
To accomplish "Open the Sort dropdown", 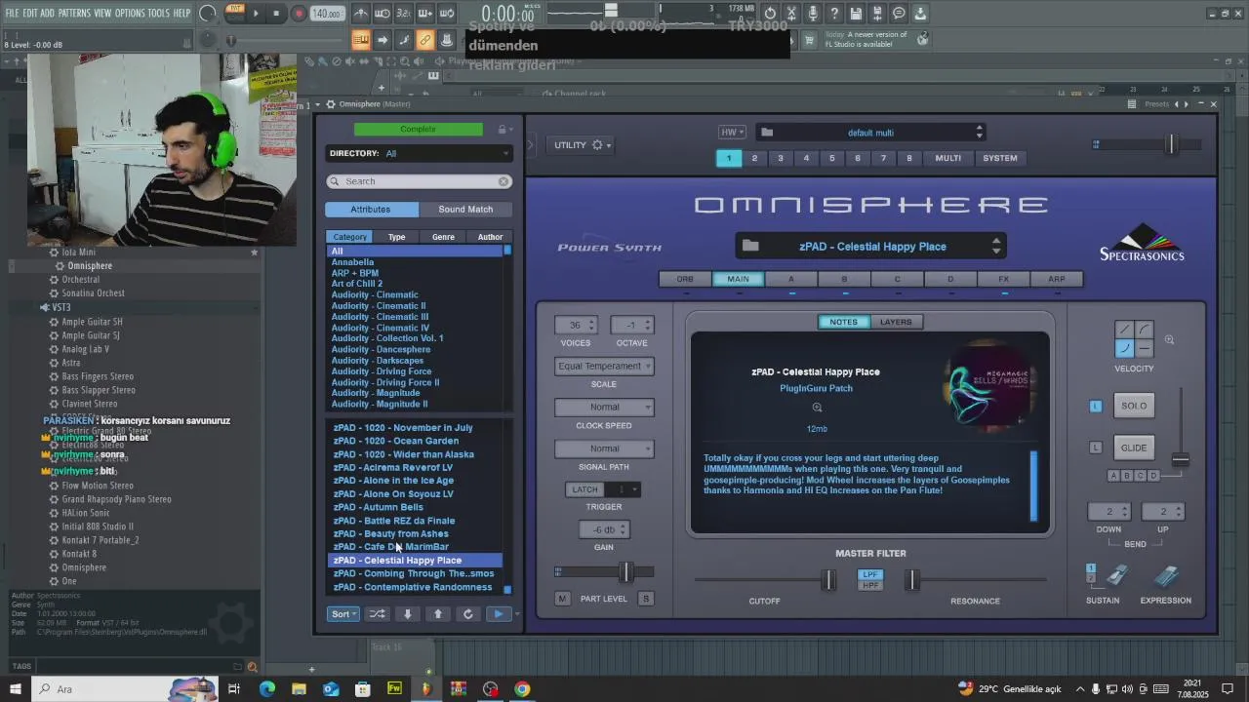I will 342,614.
